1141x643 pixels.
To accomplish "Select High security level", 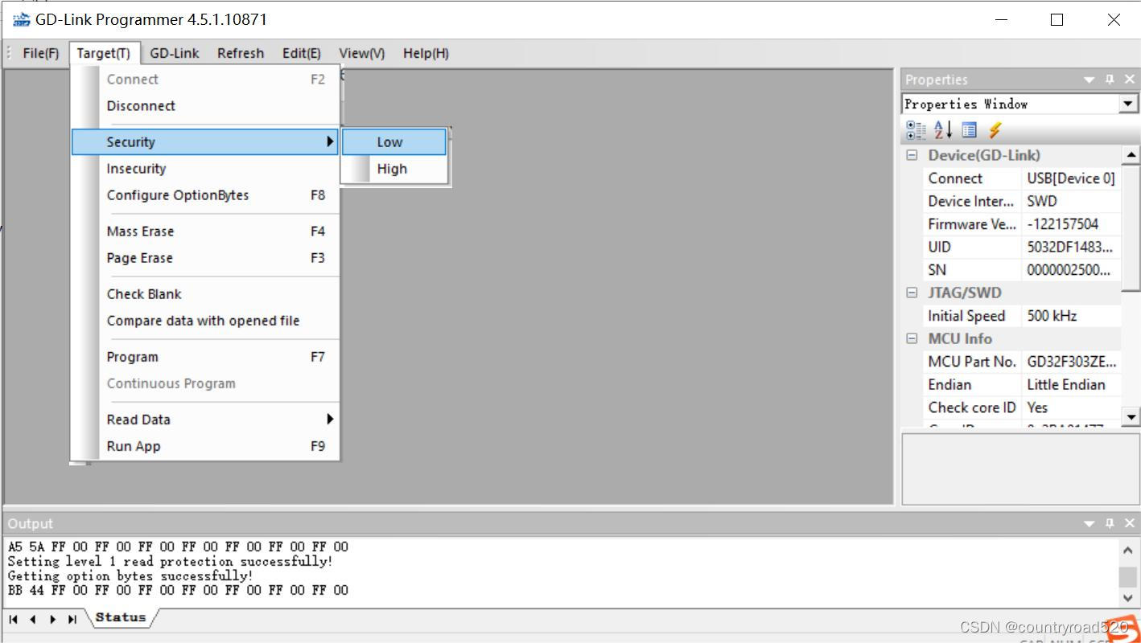I will [x=394, y=169].
